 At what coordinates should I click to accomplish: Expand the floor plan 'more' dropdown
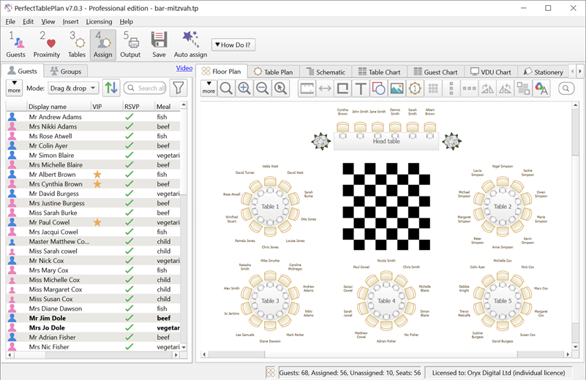click(209, 88)
